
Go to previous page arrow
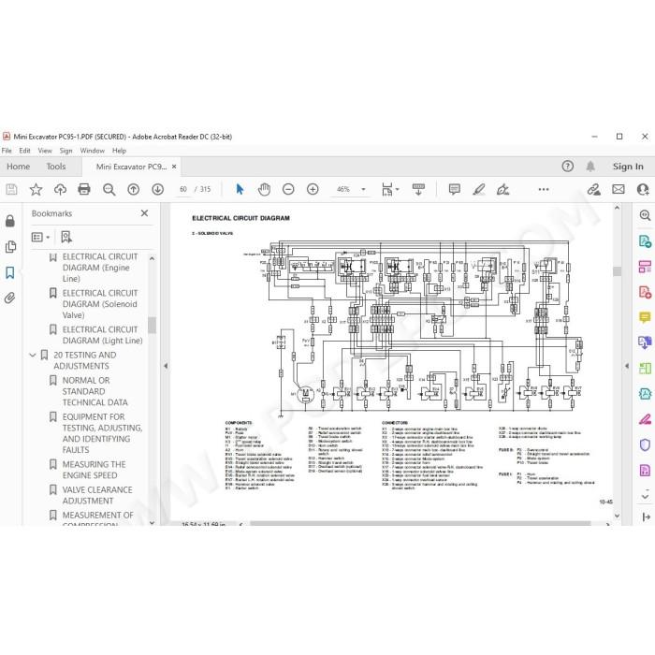click(133, 190)
